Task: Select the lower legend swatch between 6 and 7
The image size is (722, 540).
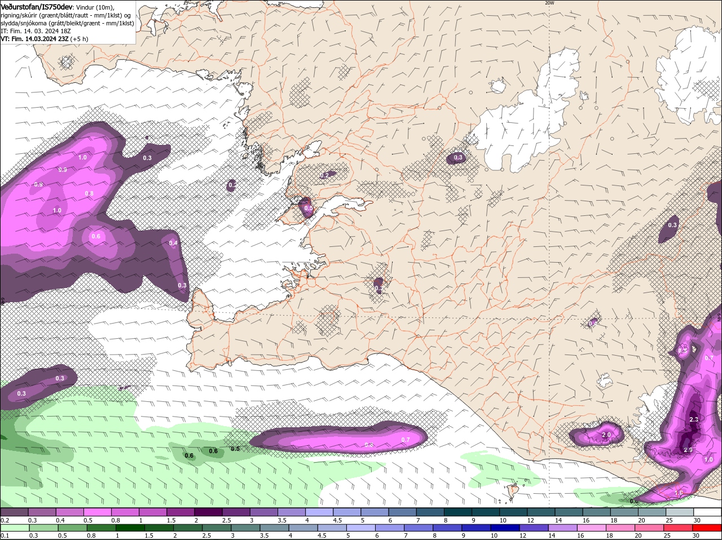Action: [390, 528]
